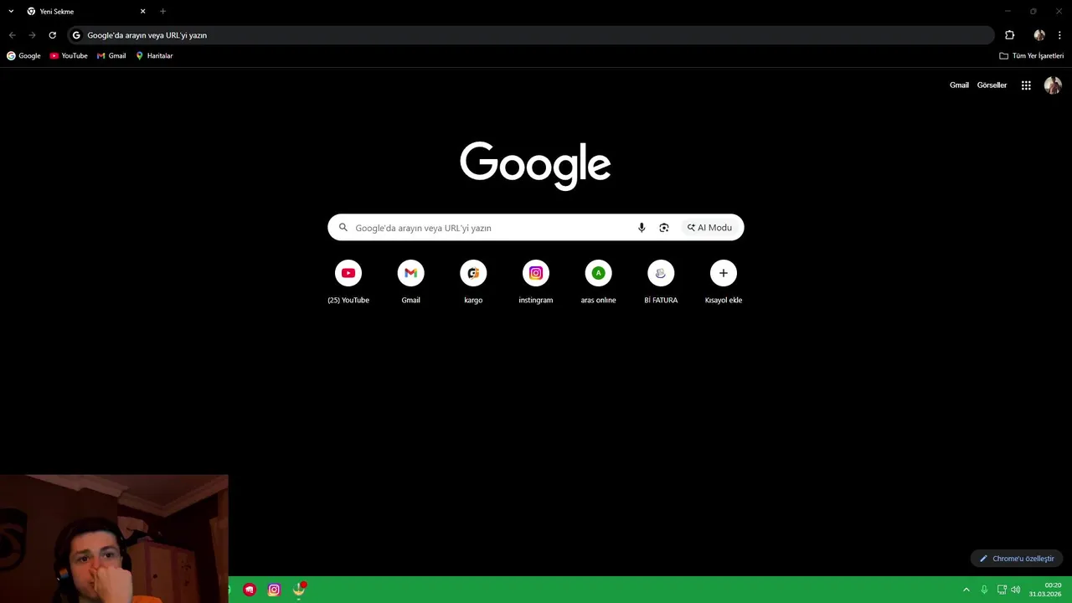
Task: Search by image with Lens icon
Action: [x=664, y=228]
